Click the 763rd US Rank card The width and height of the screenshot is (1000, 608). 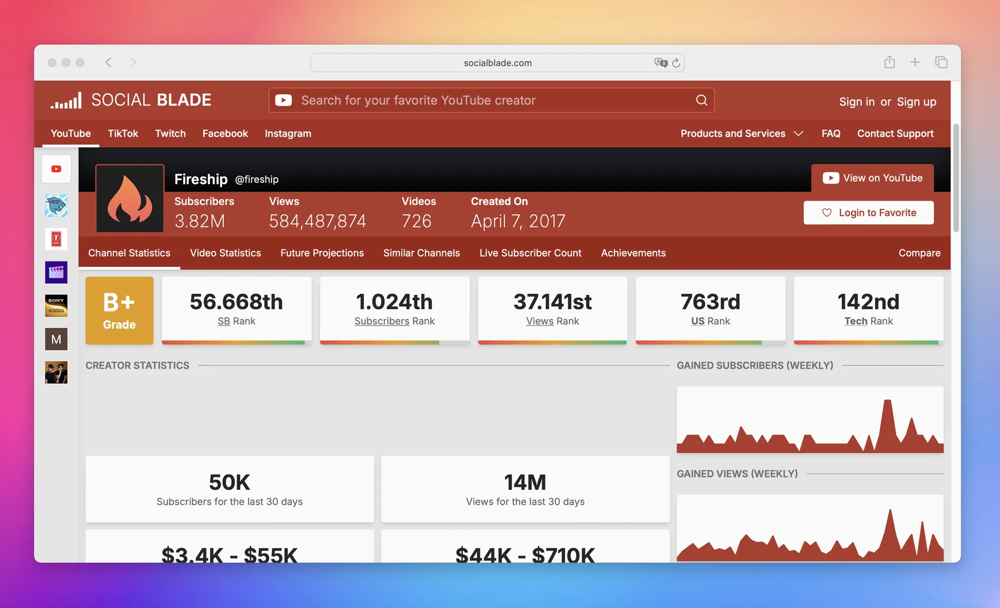coord(711,310)
